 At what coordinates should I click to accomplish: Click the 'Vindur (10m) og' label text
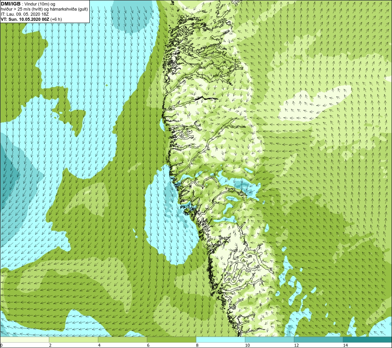click(x=40, y=4)
